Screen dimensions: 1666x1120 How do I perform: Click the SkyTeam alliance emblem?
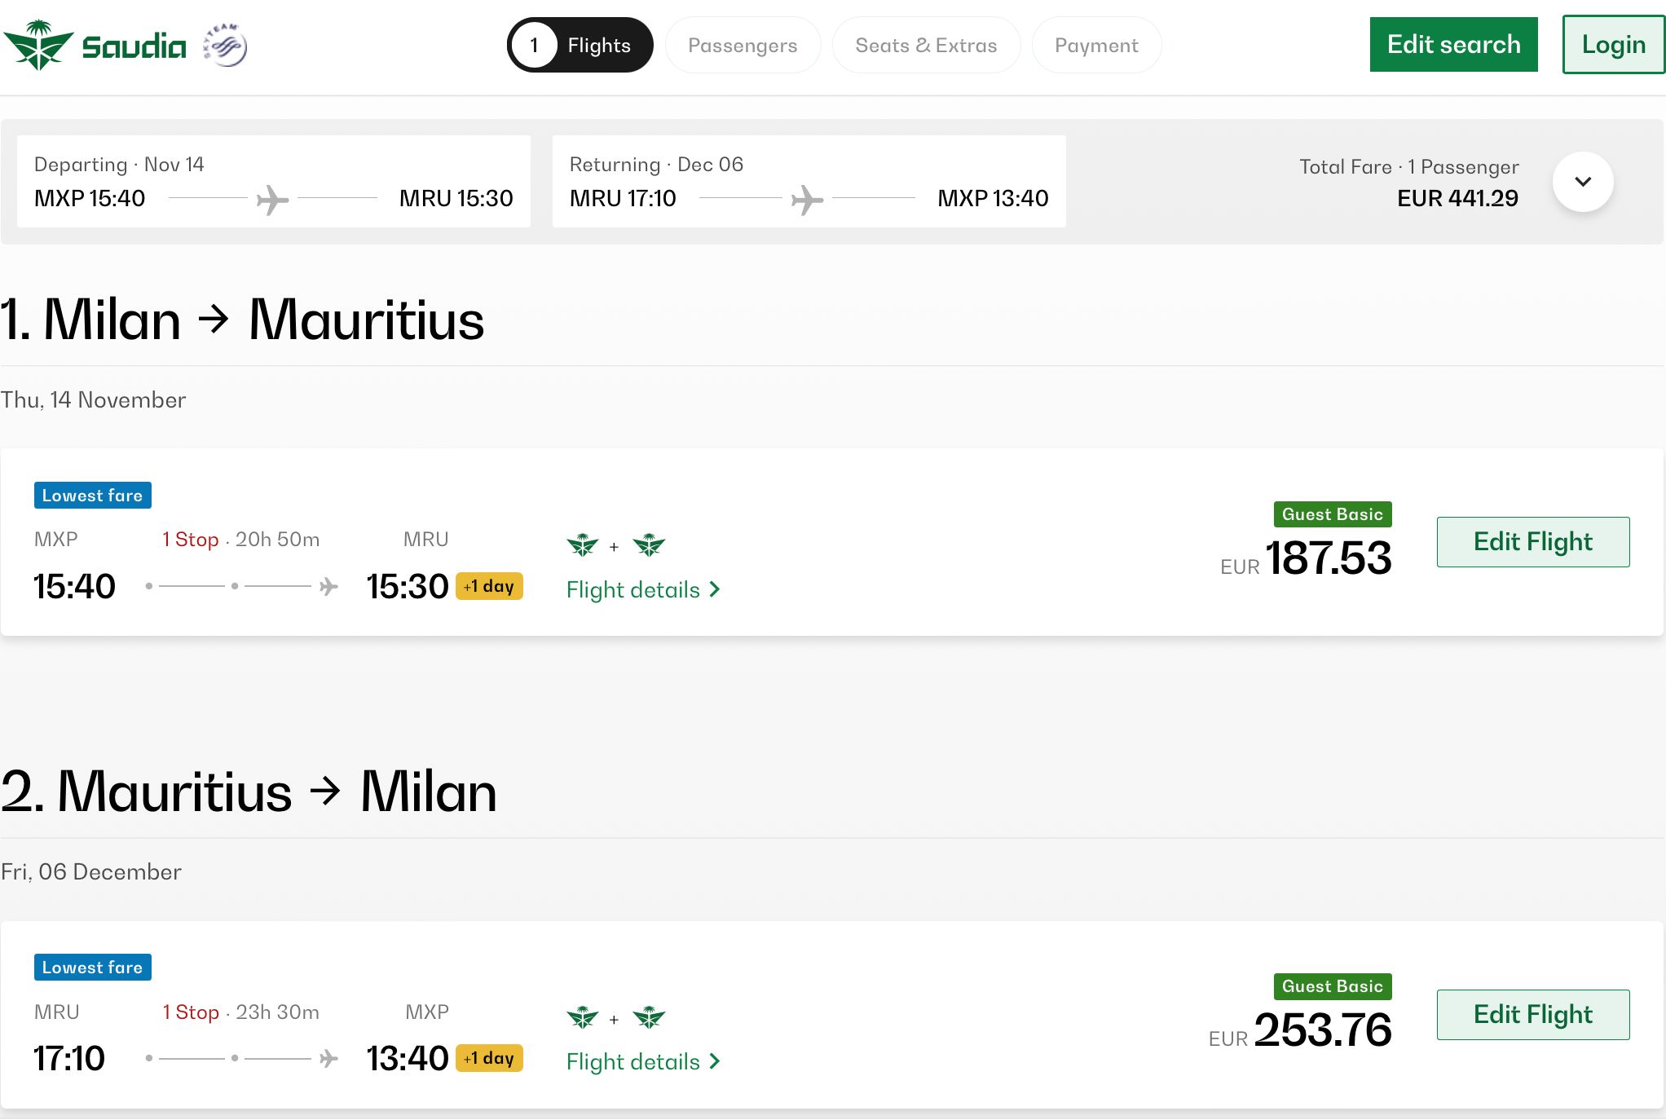pyautogui.click(x=226, y=46)
